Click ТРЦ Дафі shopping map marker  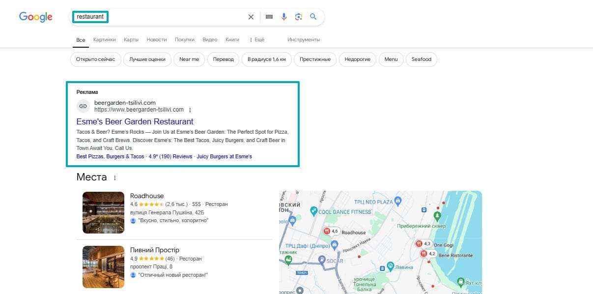click(x=335, y=244)
